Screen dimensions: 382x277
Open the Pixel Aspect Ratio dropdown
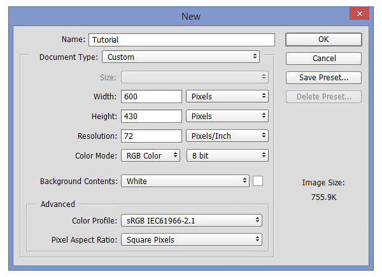(x=192, y=239)
